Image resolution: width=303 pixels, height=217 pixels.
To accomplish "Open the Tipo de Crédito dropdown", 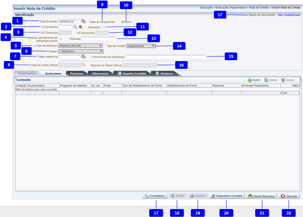I will [x=141, y=46].
